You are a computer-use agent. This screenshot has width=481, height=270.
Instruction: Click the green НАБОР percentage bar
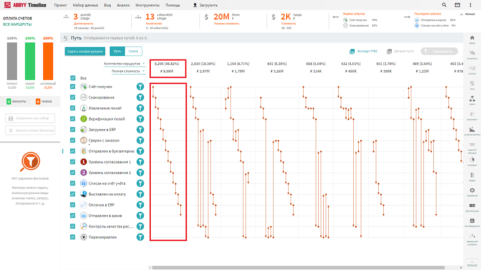coord(30,61)
